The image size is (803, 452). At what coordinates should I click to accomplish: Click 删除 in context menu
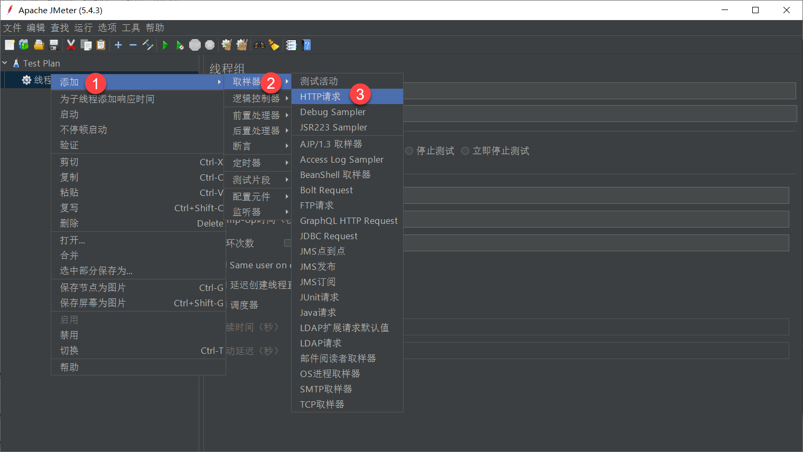(138, 223)
